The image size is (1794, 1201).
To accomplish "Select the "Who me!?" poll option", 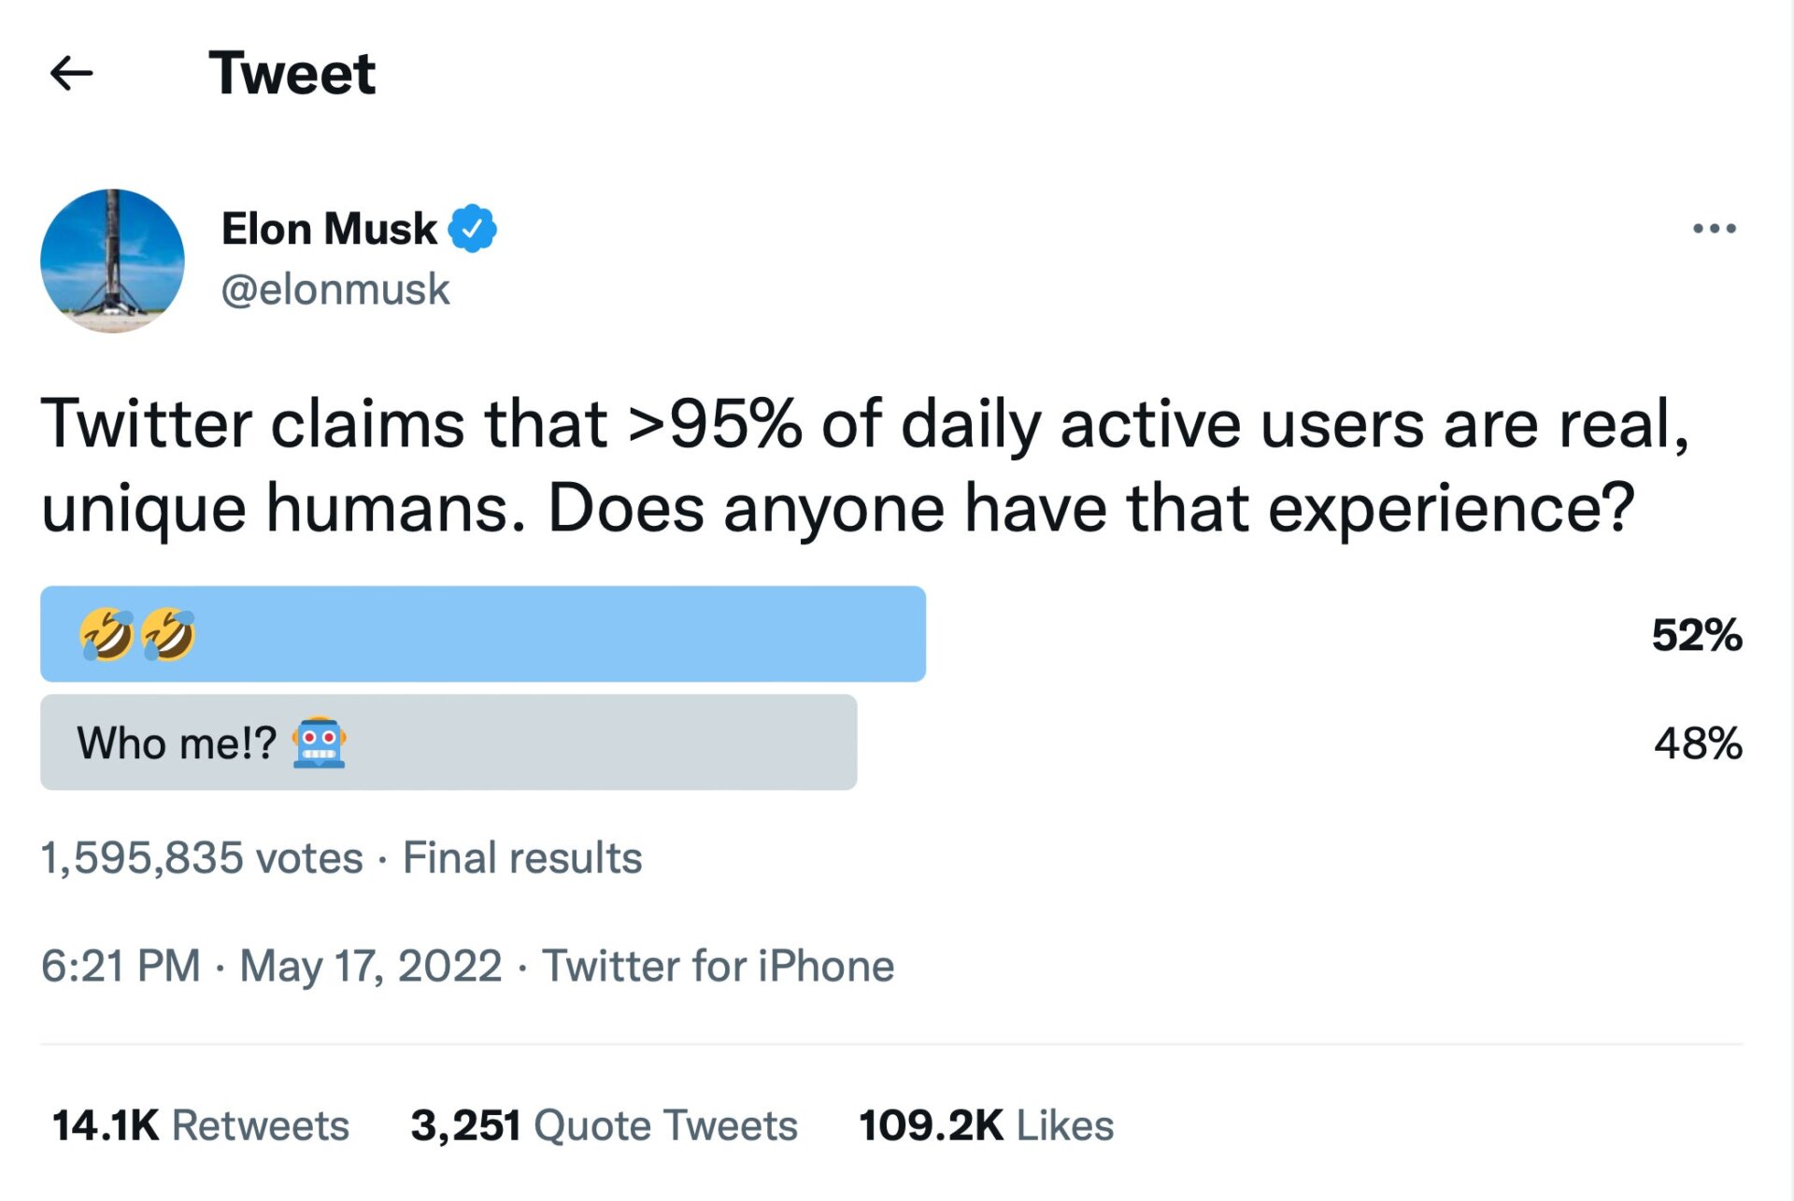I will pyautogui.click(x=448, y=742).
